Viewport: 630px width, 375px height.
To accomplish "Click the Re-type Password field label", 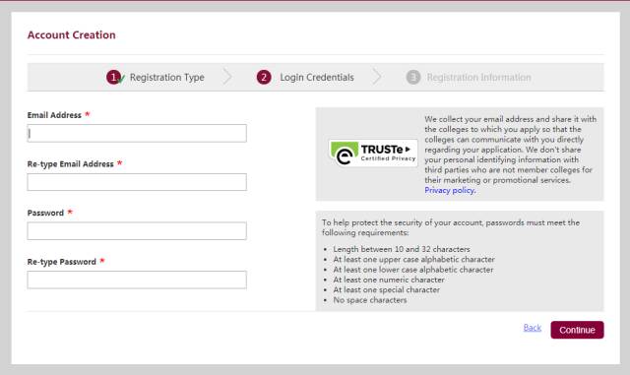I will pos(61,262).
